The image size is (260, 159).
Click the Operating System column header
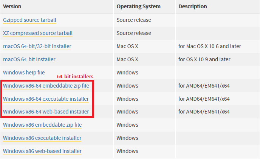click(x=138, y=7)
